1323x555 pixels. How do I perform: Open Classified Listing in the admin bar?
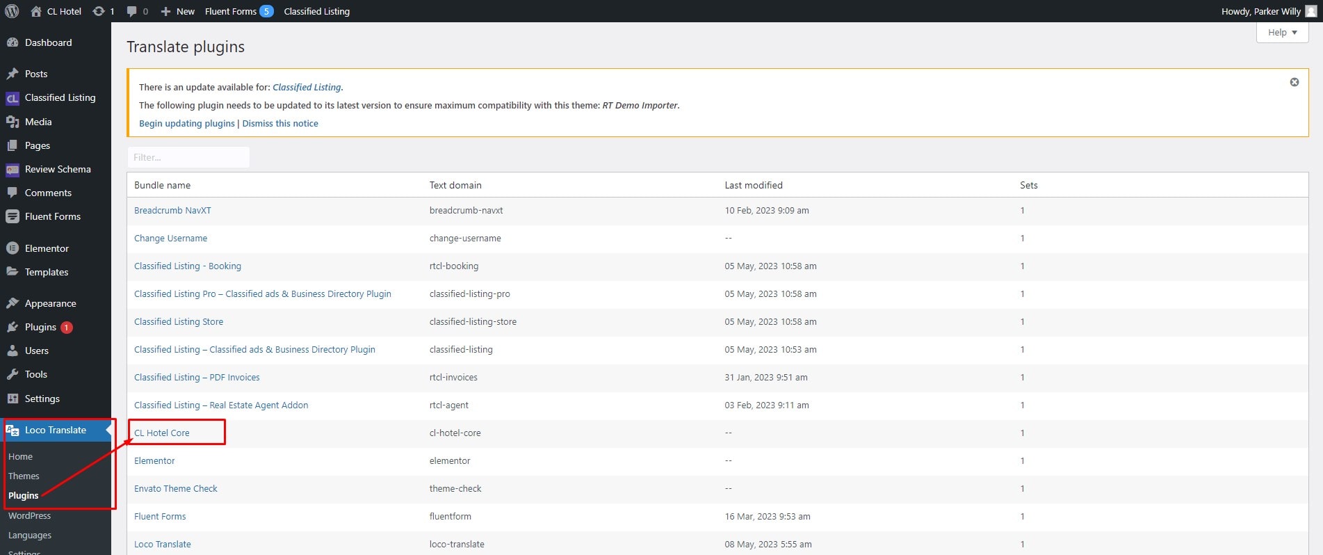coord(317,11)
